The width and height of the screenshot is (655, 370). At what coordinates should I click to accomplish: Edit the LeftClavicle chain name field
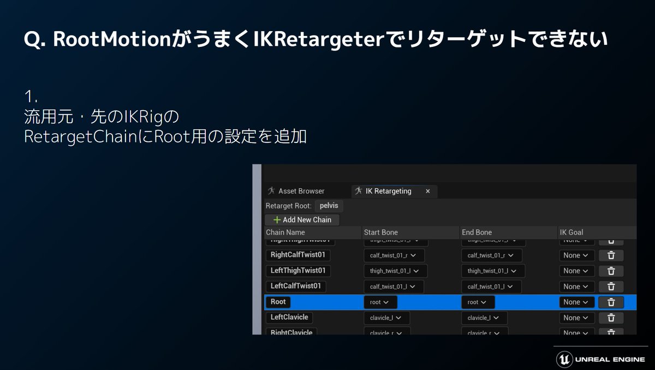[x=289, y=317]
